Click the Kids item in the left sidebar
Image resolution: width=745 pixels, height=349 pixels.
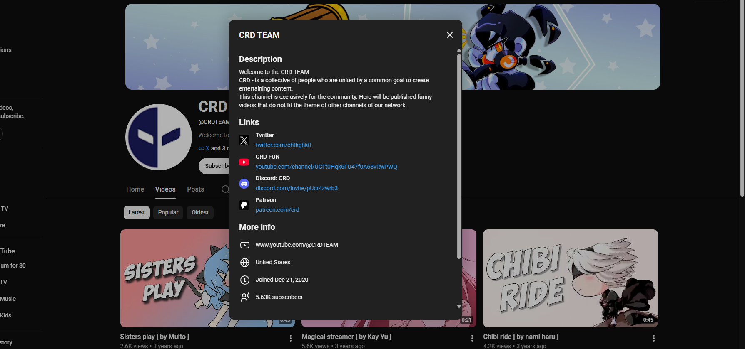pyautogui.click(x=6, y=315)
